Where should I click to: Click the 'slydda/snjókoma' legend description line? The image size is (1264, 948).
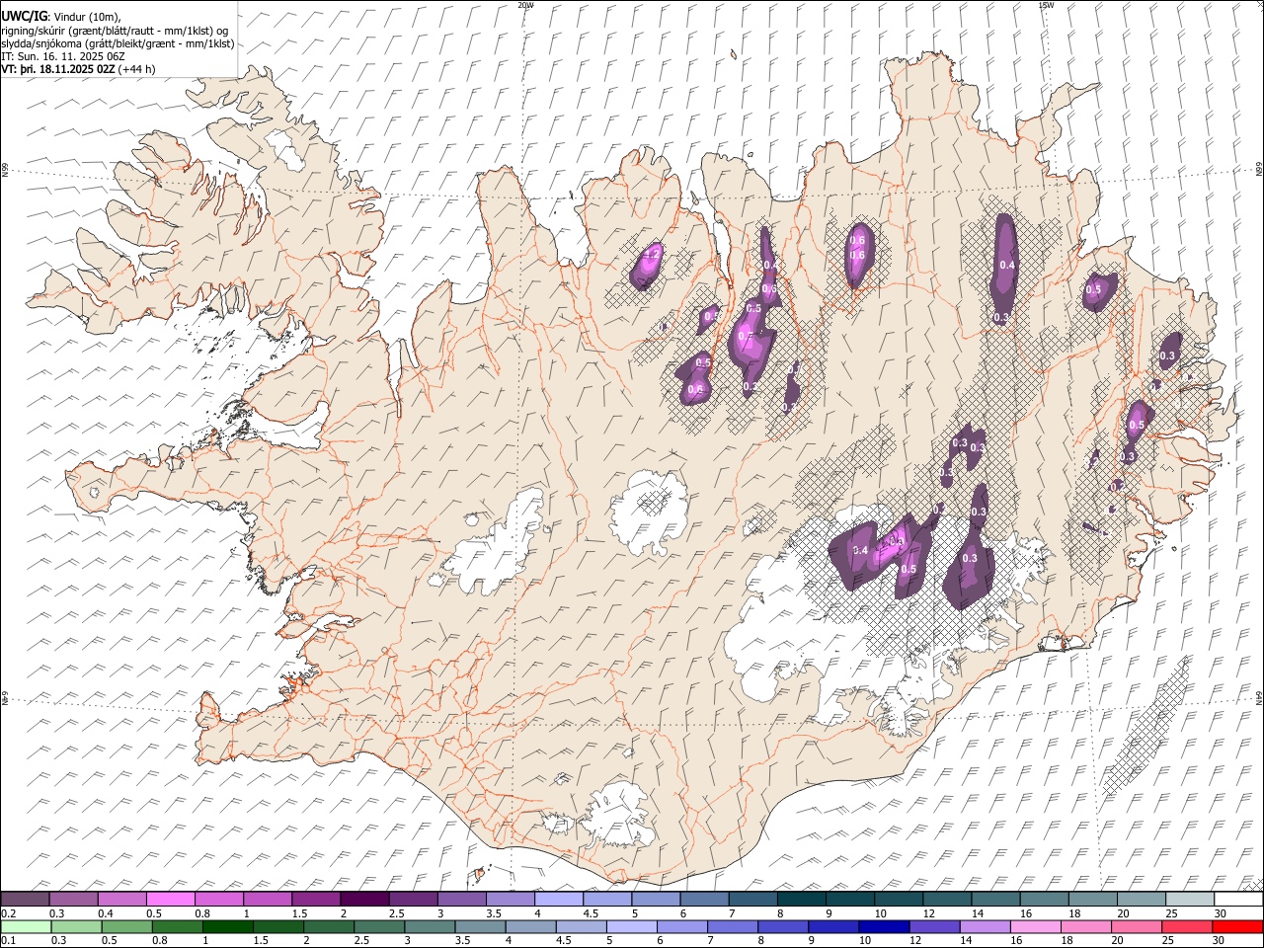(x=118, y=43)
